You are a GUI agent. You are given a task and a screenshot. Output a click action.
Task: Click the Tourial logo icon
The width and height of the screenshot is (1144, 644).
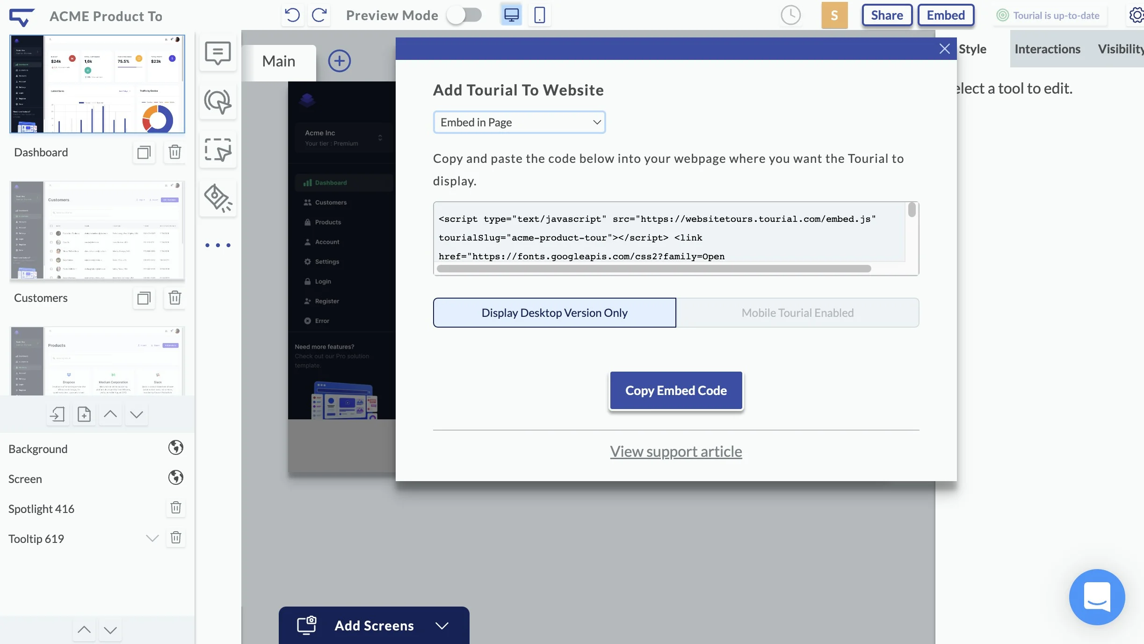coord(22,17)
